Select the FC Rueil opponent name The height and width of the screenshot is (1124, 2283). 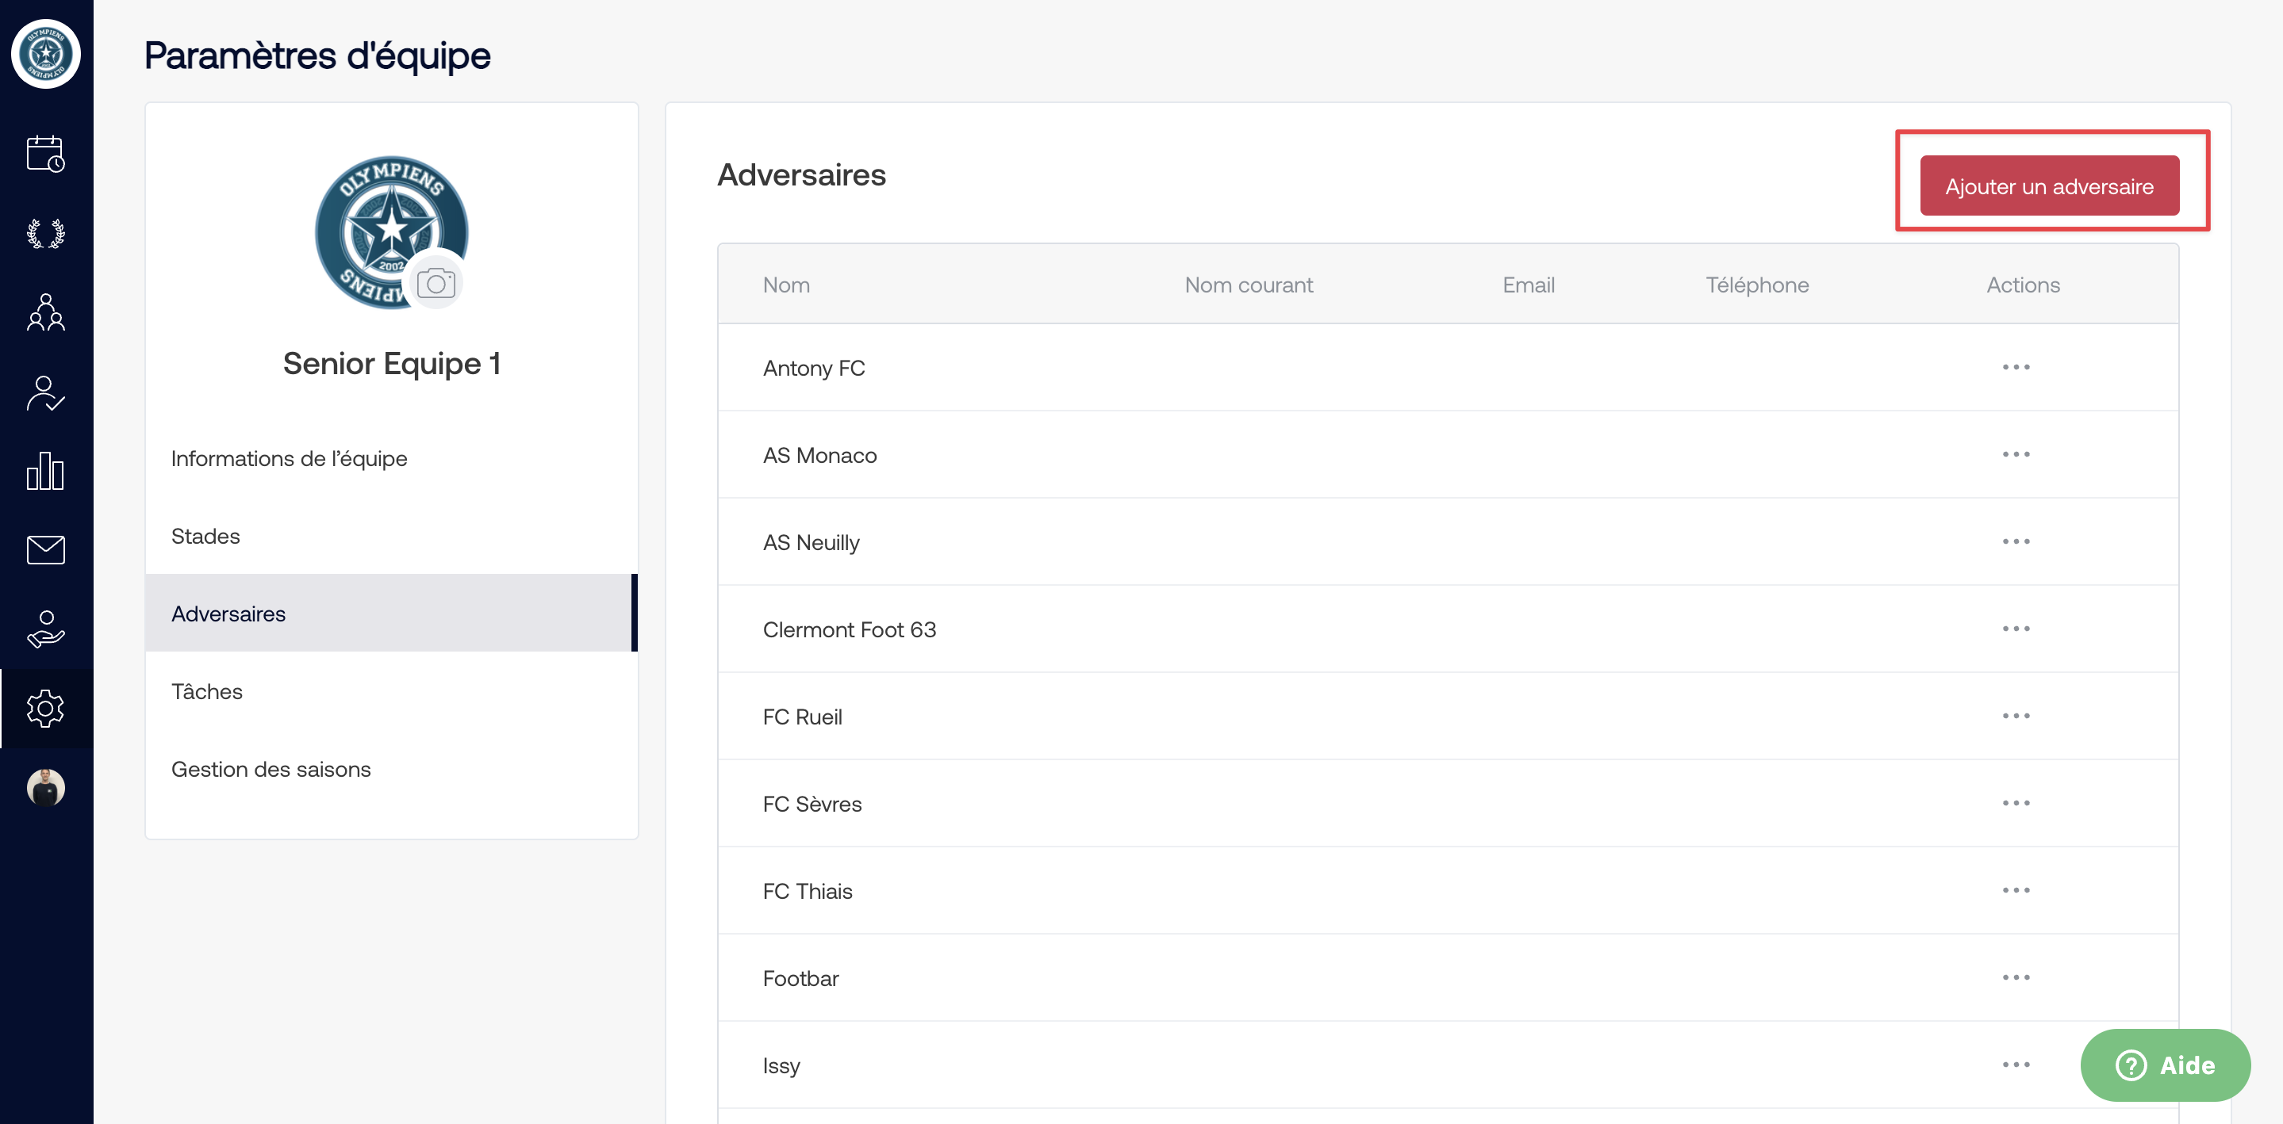pyautogui.click(x=802, y=717)
